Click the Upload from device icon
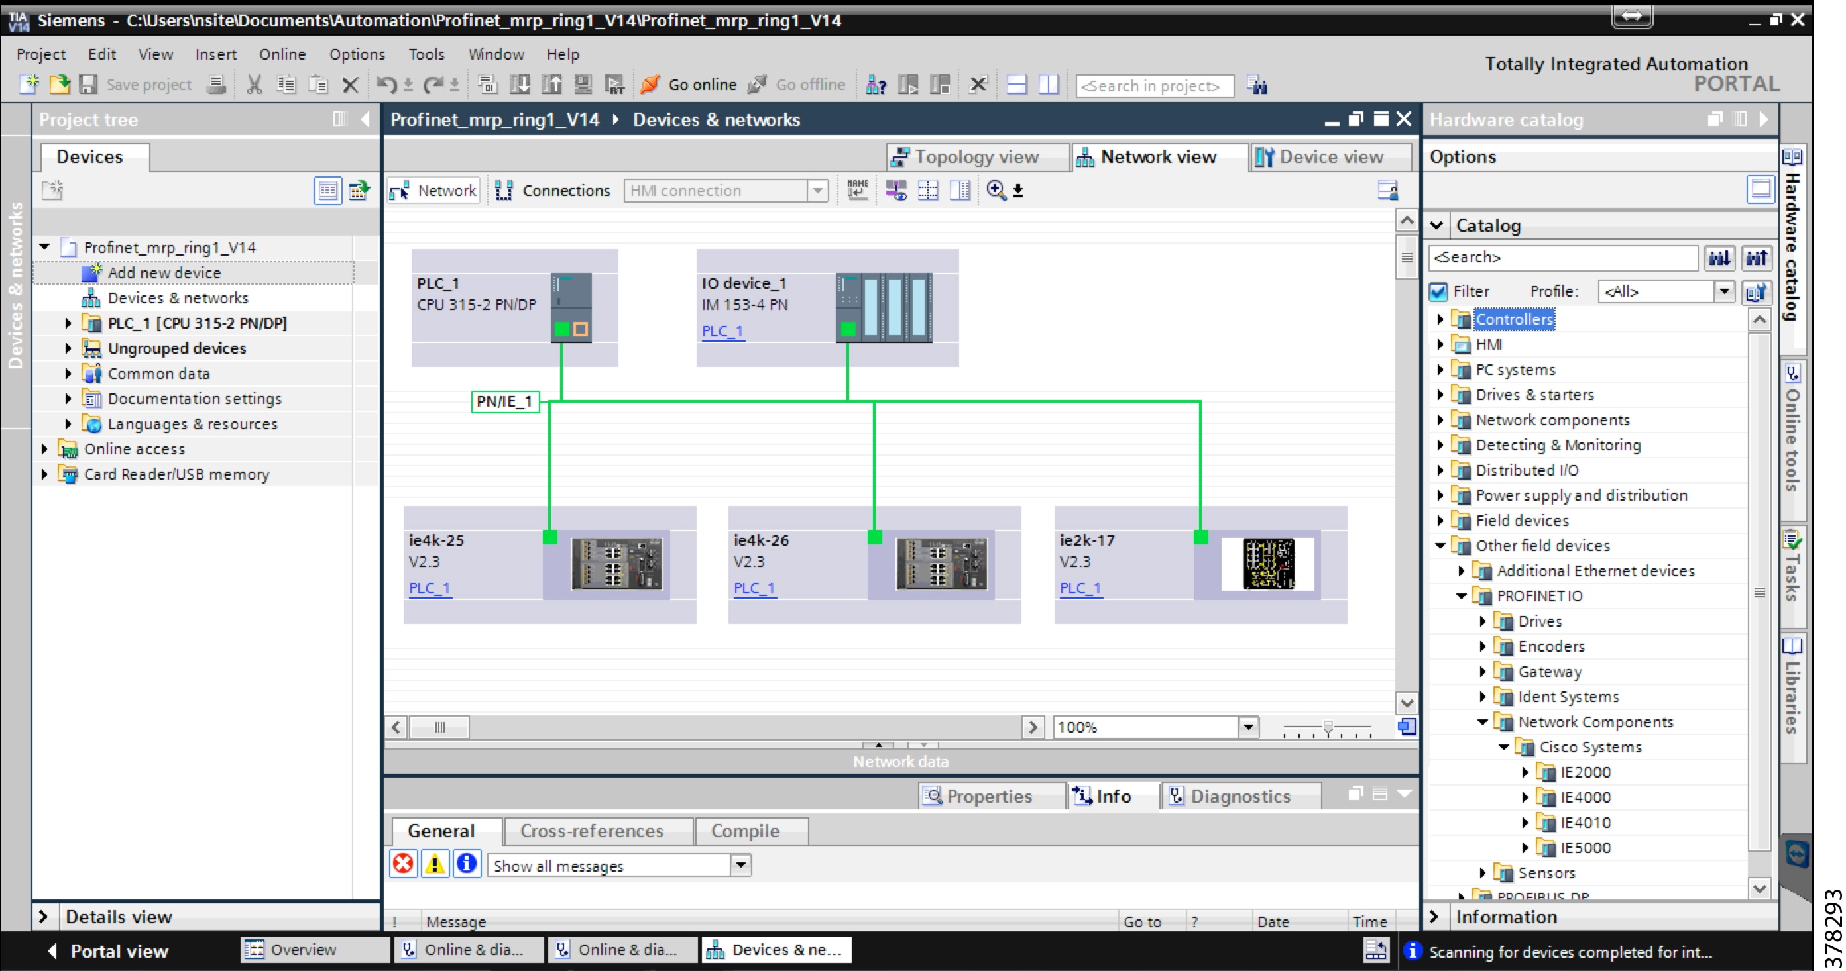Viewport: 1846px width, 971px height. pos(551,85)
